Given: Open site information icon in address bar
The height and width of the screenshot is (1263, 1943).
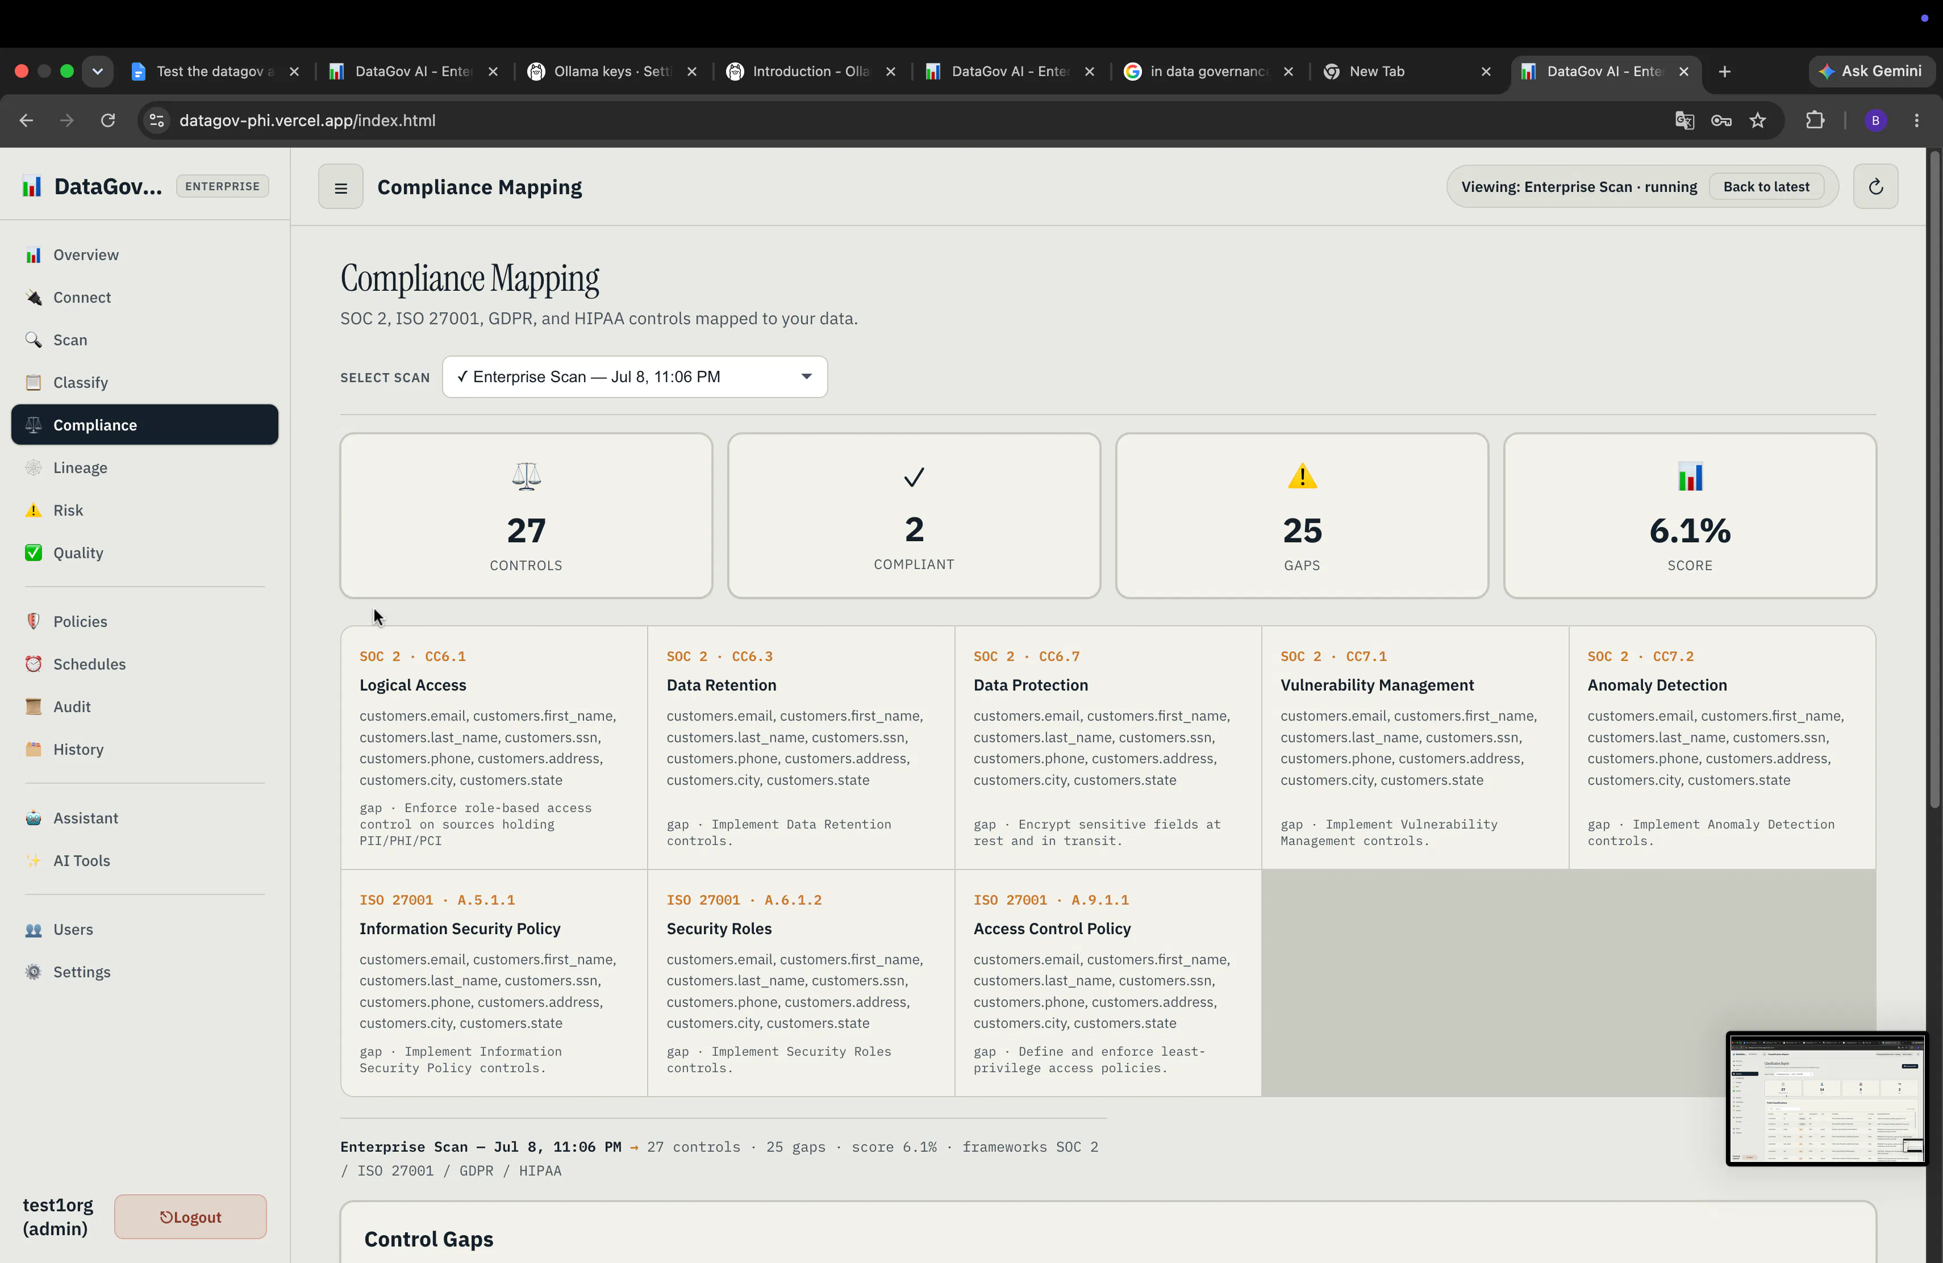Looking at the screenshot, I should (x=157, y=120).
